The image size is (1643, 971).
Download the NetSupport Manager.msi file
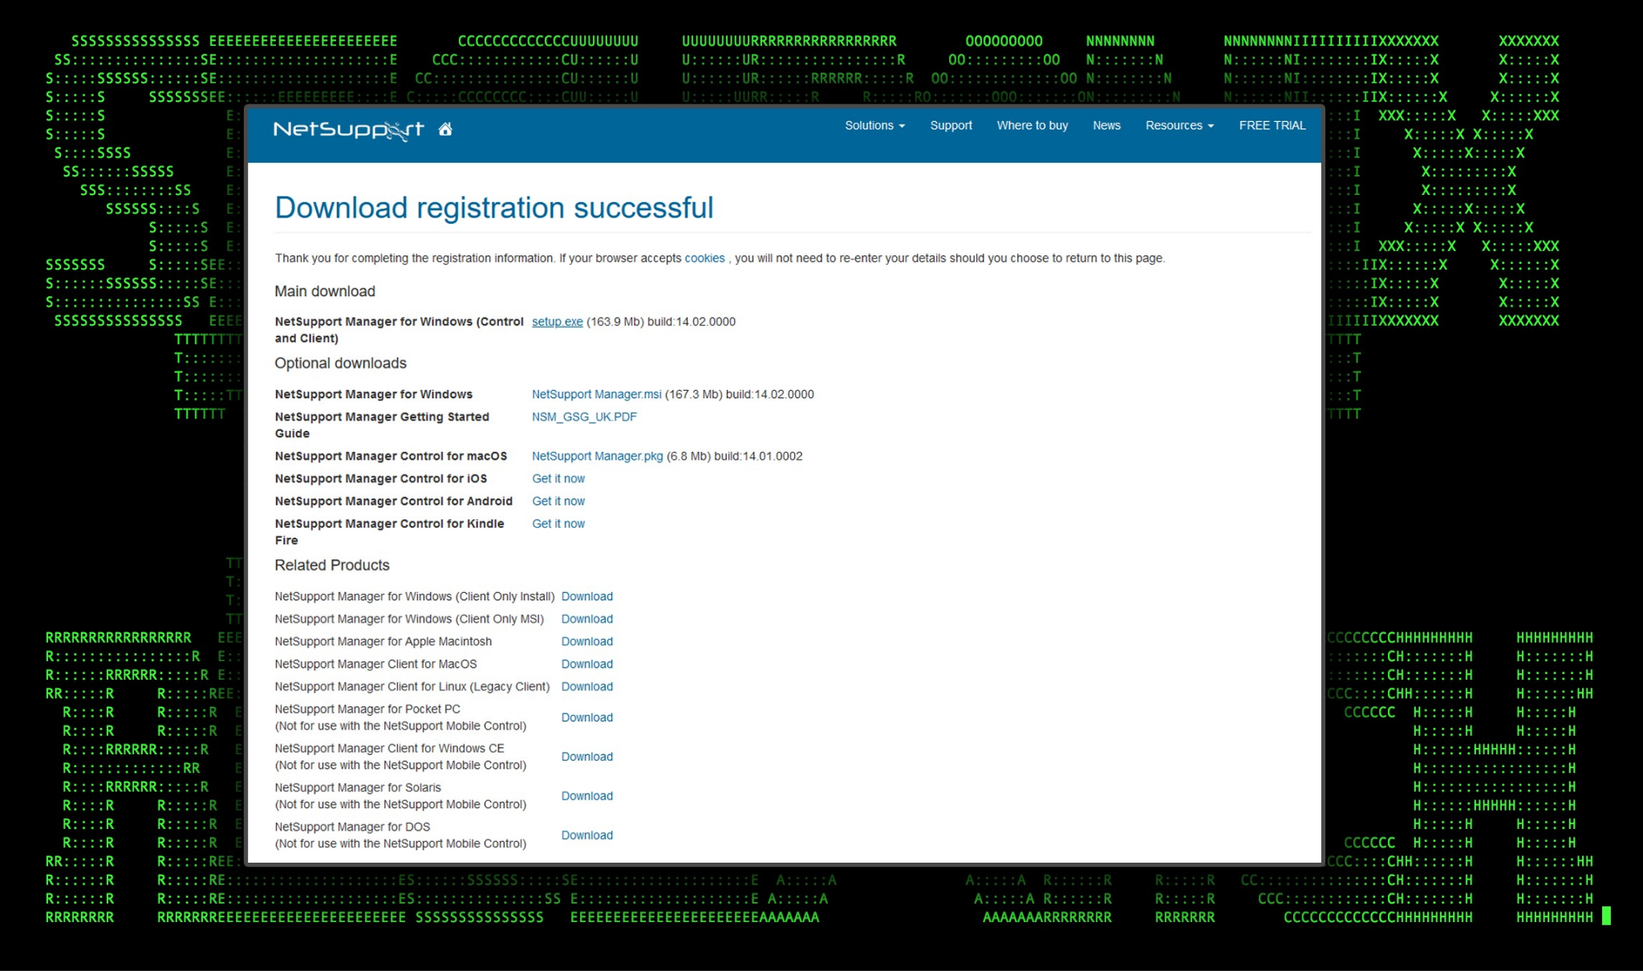coord(596,394)
